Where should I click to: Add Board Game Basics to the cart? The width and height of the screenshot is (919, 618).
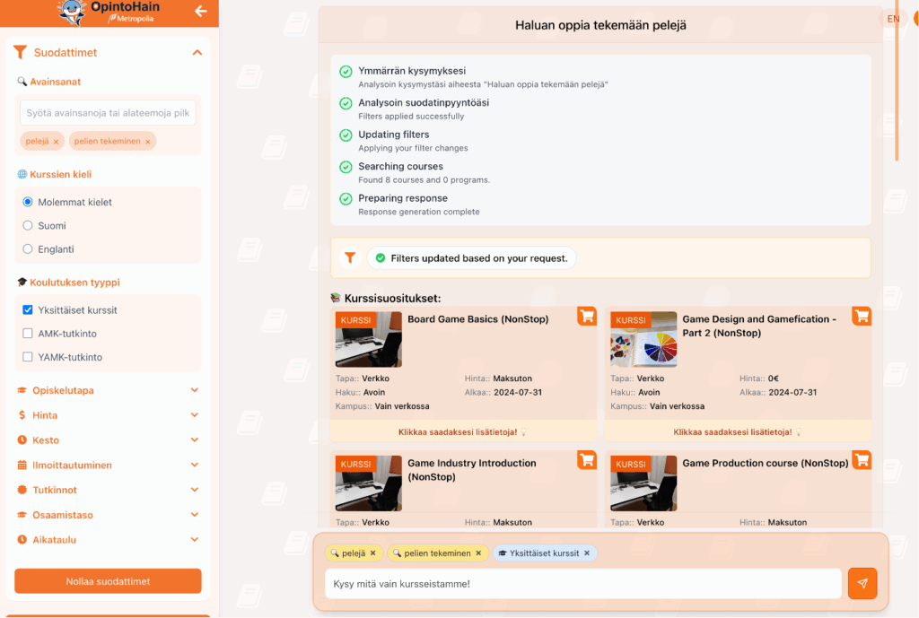[x=587, y=316]
